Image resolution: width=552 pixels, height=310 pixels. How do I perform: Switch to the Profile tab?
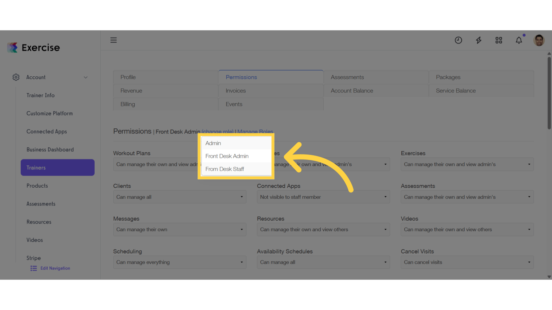[x=166, y=77]
